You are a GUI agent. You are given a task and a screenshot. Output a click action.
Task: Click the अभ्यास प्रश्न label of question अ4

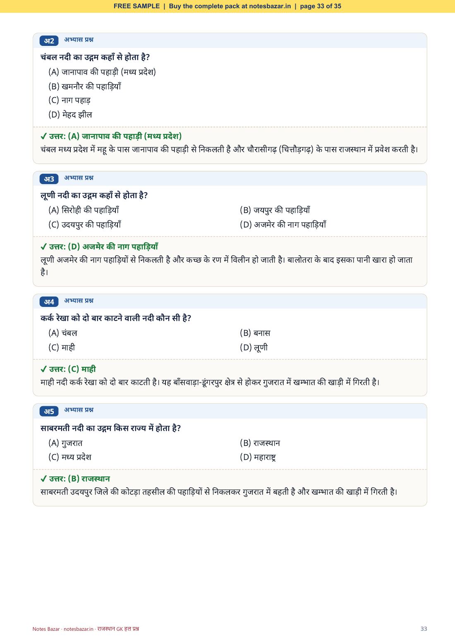(79, 301)
